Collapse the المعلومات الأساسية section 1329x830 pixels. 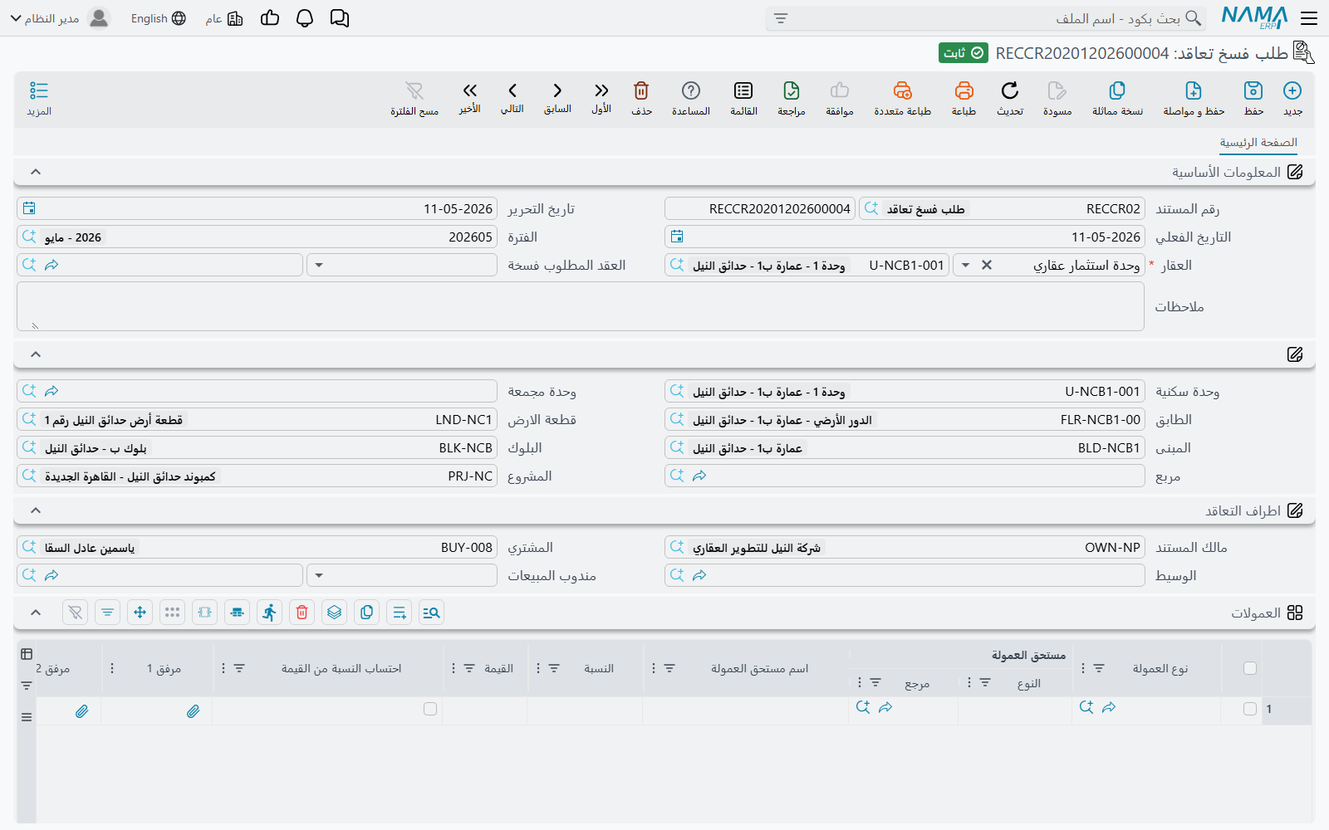coord(36,172)
